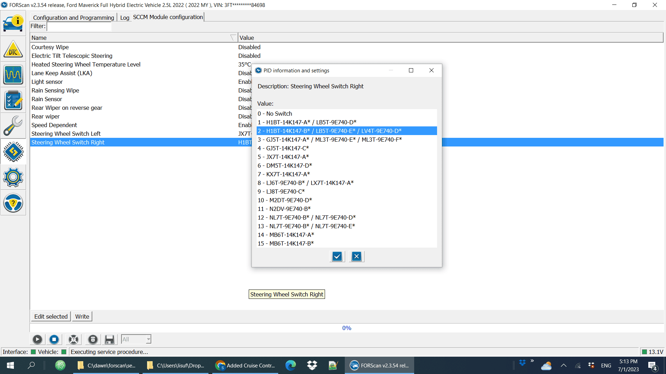This screenshot has height=374, width=666.
Task: Click the trash delete icon in bottom toolbar
Action: pyautogui.click(x=93, y=339)
